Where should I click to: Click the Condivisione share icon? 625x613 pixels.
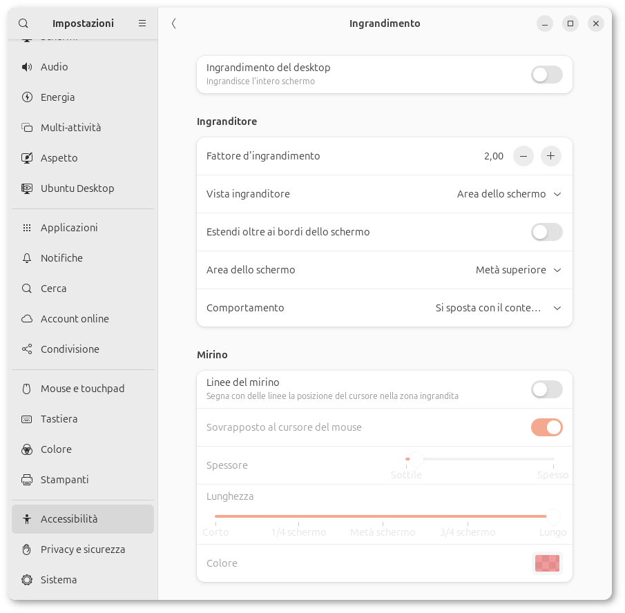[27, 349]
